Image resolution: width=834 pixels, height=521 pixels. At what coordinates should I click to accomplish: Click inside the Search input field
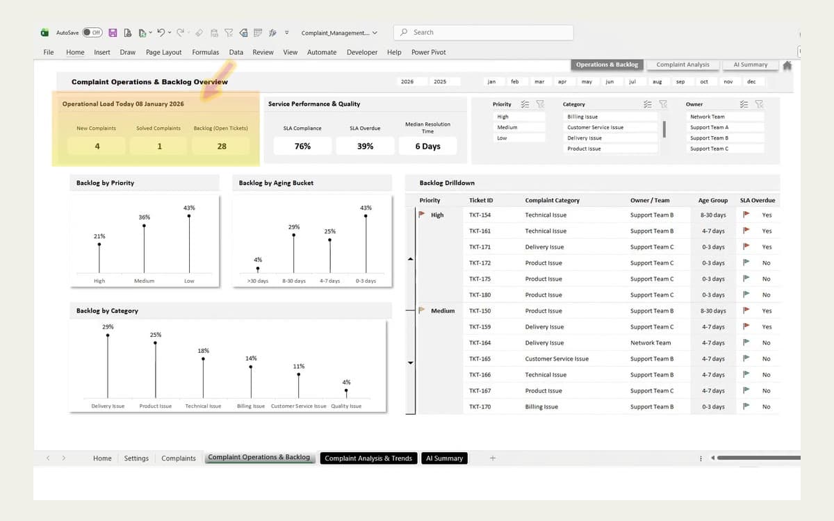click(484, 32)
